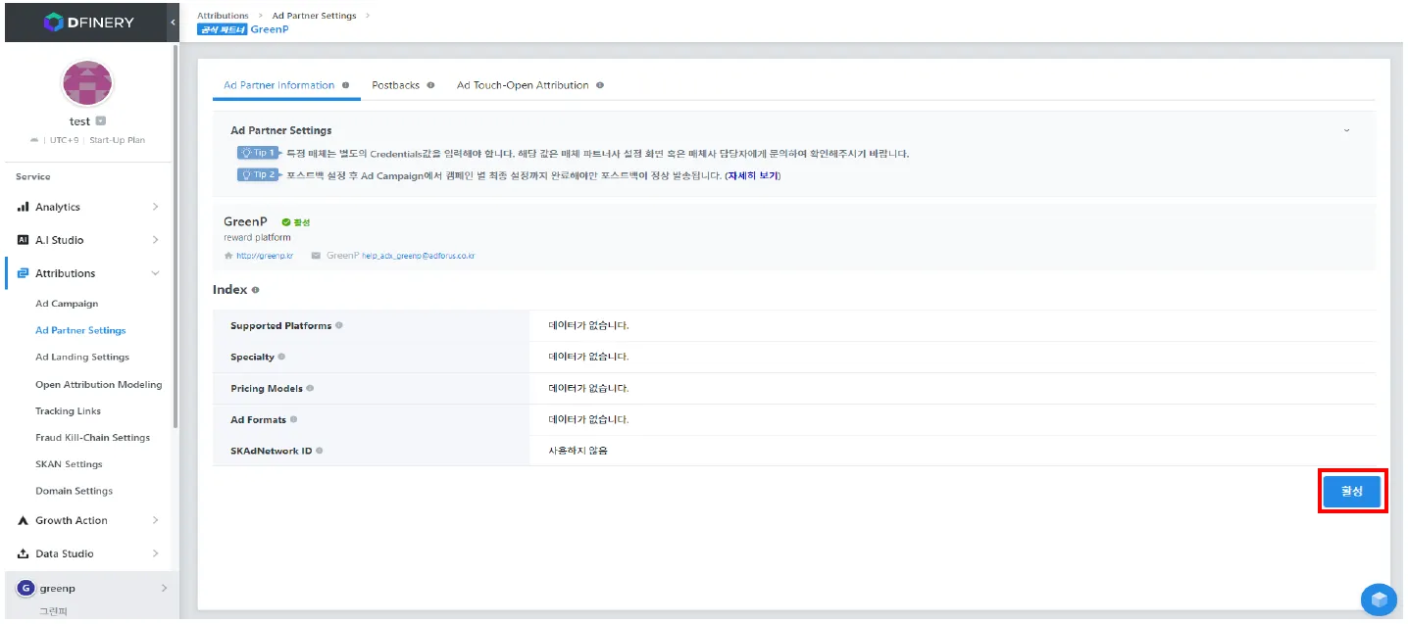
Task: Click the Tip 1 lightbulb badge
Action: click(x=258, y=153)
